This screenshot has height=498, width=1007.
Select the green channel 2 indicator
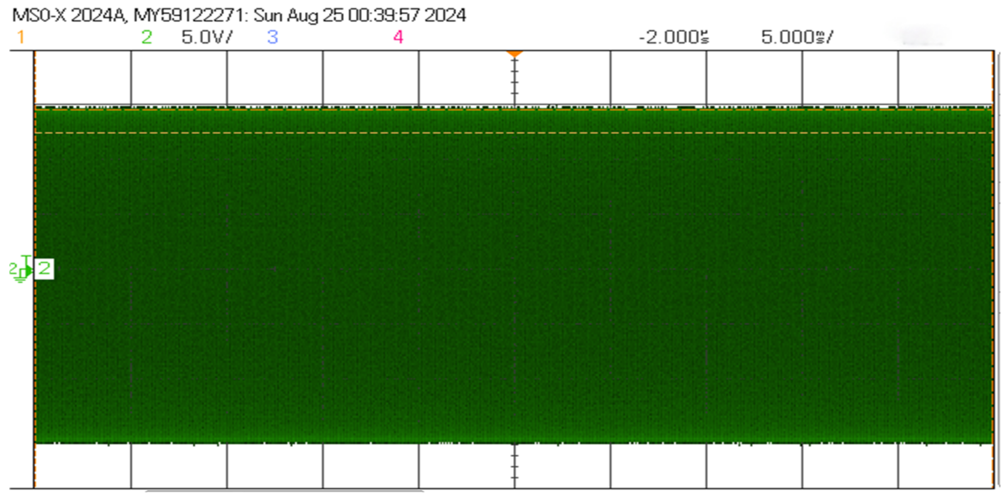(147, 38)
